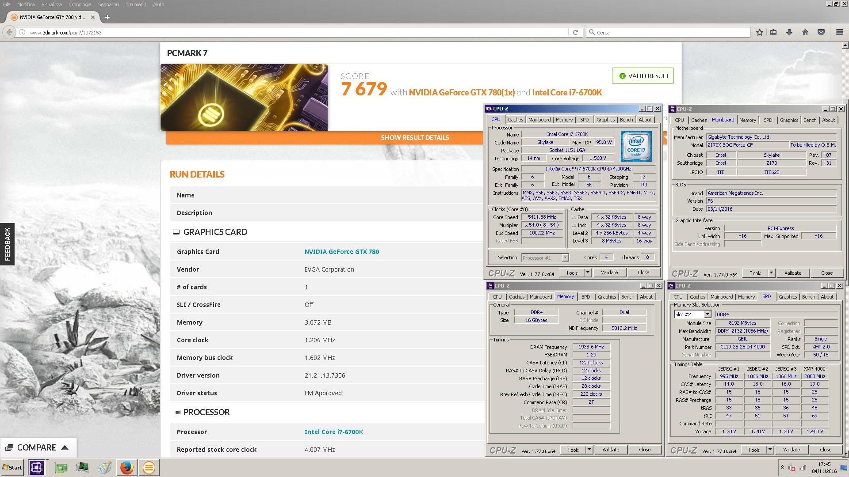Open the vertical FEEDBACK side tab
The width and height of the screenshot is (849, 477).
7,244
